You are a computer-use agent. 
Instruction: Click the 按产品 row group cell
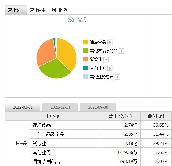17,143
